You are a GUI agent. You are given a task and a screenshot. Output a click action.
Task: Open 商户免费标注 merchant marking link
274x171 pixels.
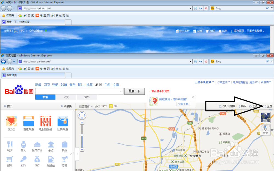(240, 82)
